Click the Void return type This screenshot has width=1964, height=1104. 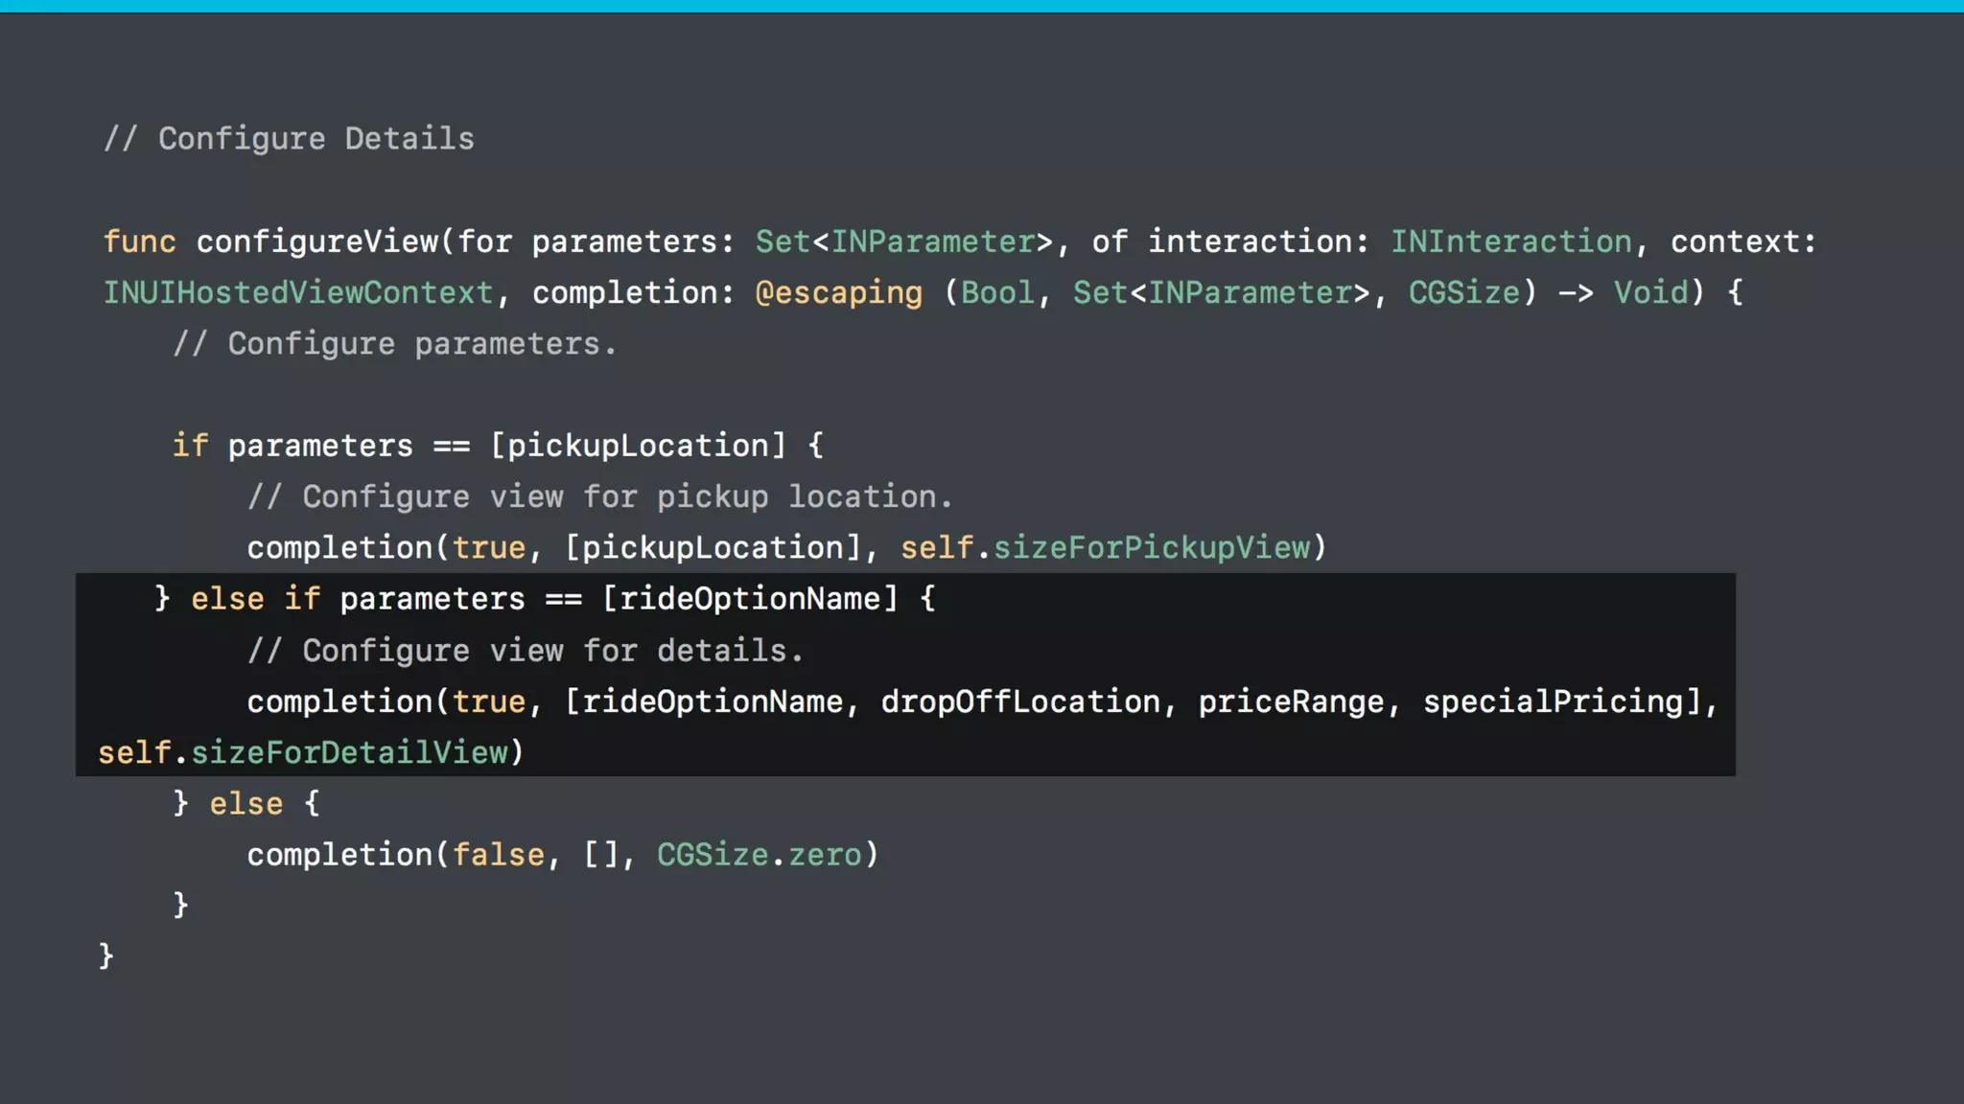tap(1649, 292)
